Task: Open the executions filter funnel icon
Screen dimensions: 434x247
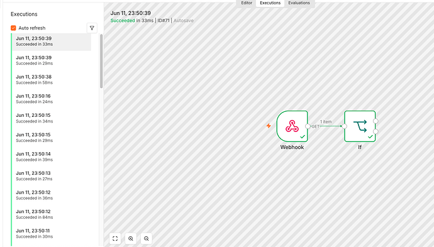Action: [x=92, y=28]
